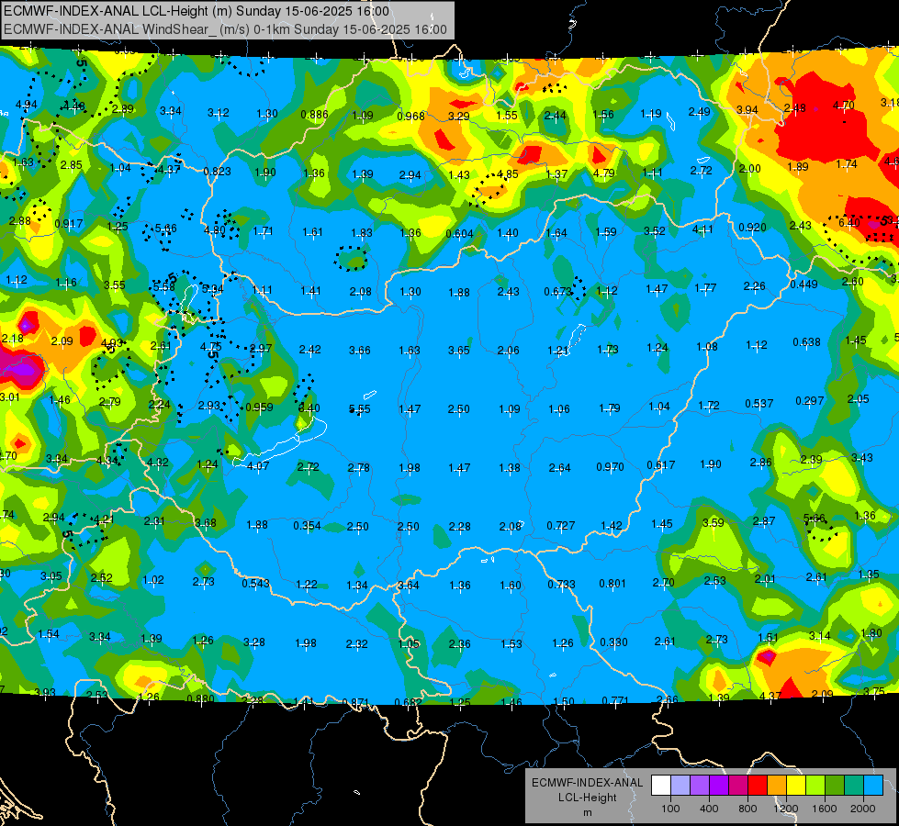Click the white swatch in the LCL-Height legend

tap(661, 785)
